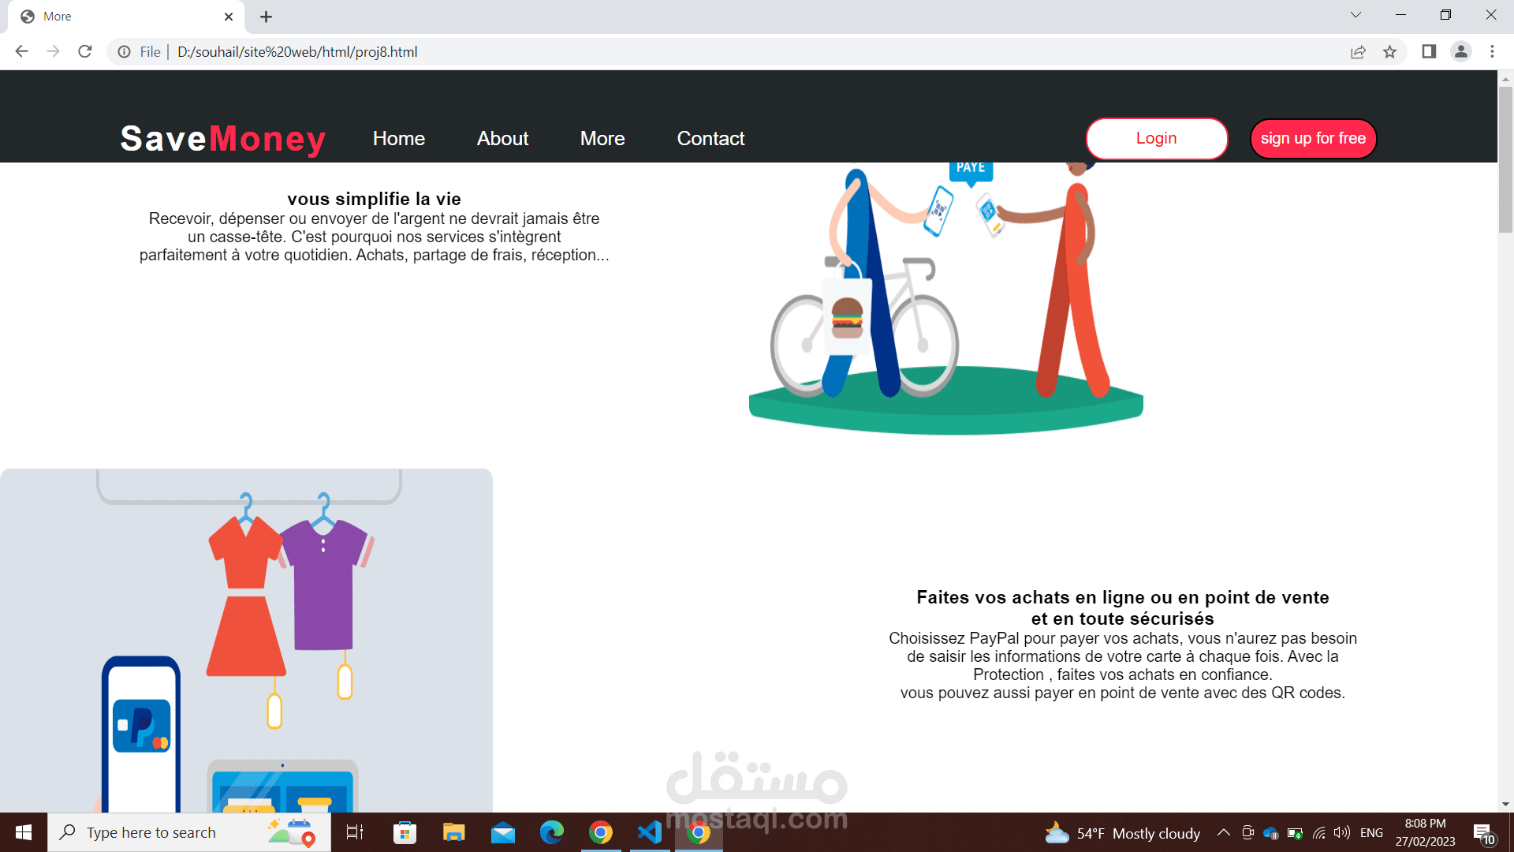Go back to previous page
The height and width of the screenshot is (852, 1514).
click(21, 52)
